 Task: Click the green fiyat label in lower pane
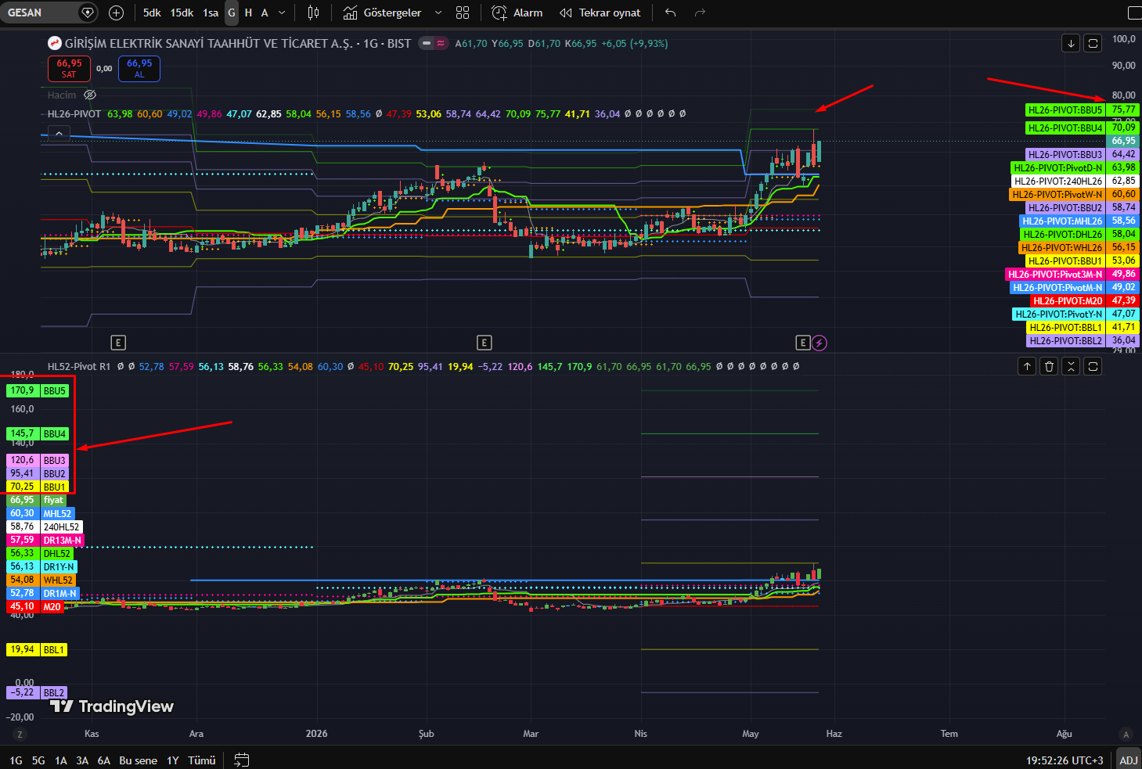[53, 500]
